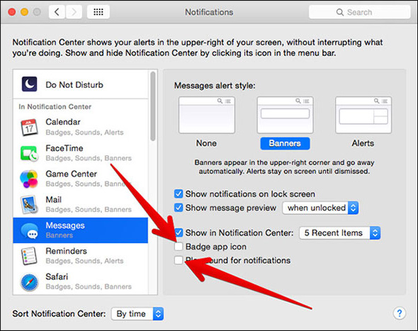Open the '5 Recent Items' dropdown
The image size is (418, 331).
click(340, 233)
